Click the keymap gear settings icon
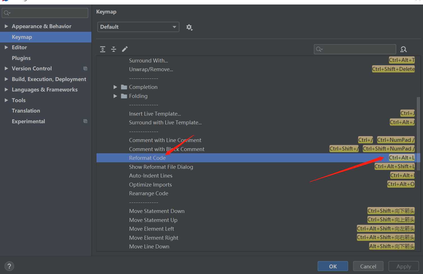This screenshot has width=423, height=274. [x=189, y=27]
